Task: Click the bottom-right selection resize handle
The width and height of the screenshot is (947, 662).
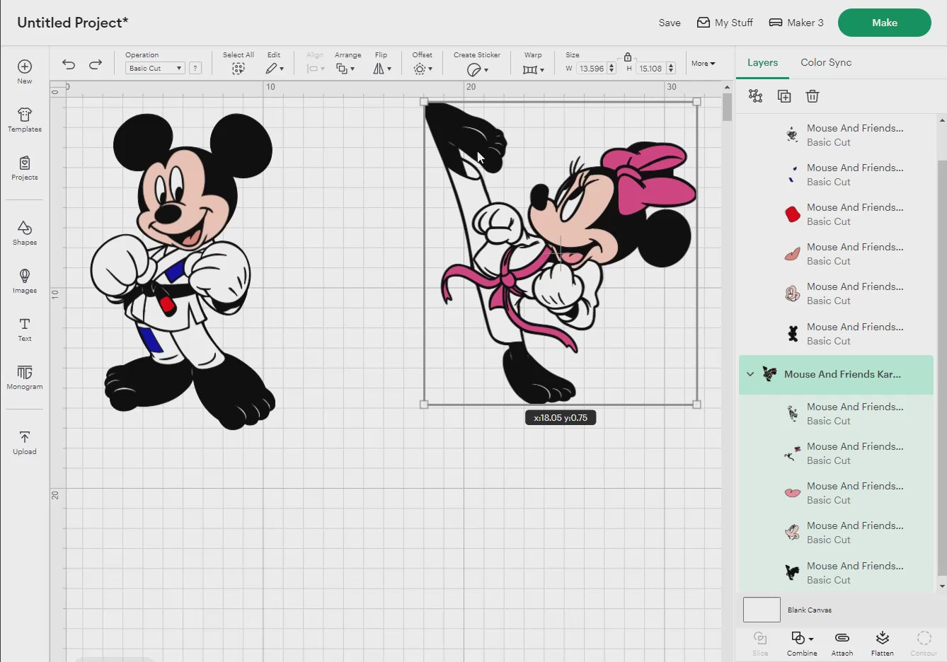Action: click(x=696, y=405)
